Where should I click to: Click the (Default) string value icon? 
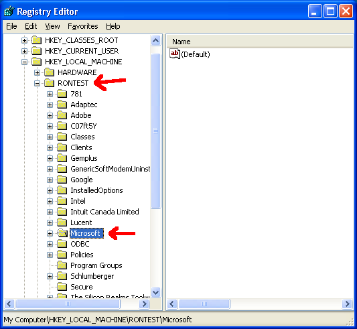click(x=175, y=54)
